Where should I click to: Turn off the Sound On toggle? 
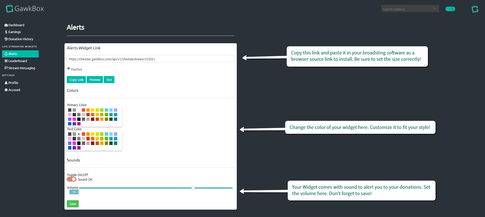(72, 179)
